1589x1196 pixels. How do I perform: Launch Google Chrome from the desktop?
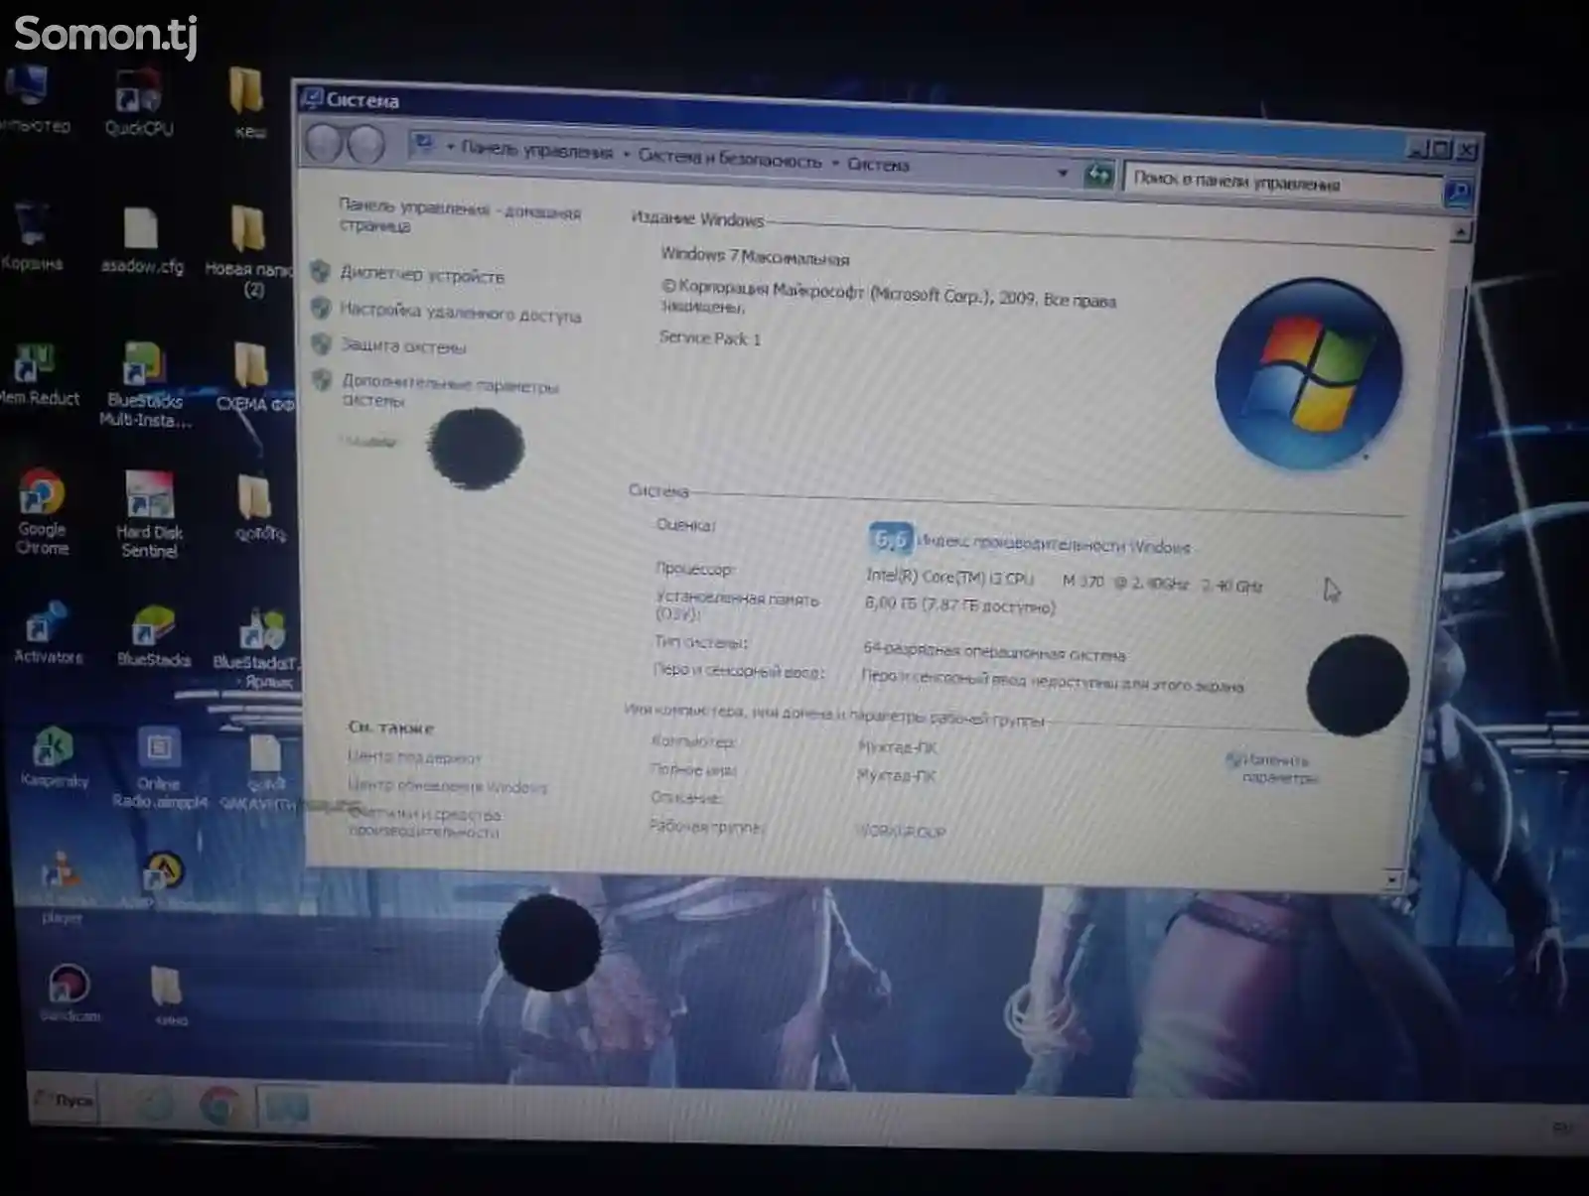point(42,510)
